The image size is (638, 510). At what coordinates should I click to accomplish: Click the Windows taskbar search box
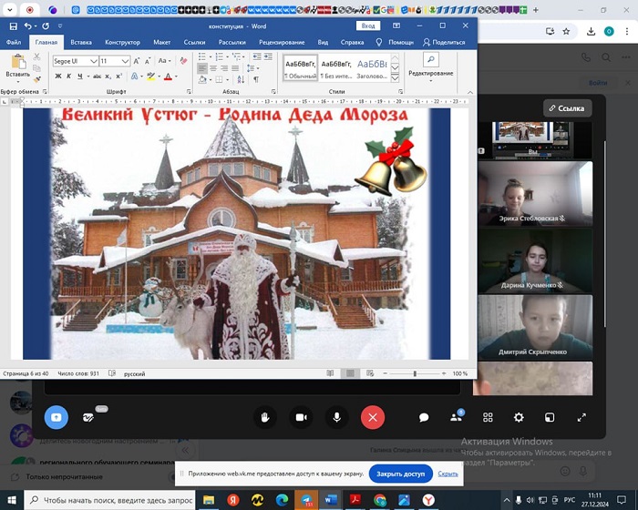tap(110, 500)
